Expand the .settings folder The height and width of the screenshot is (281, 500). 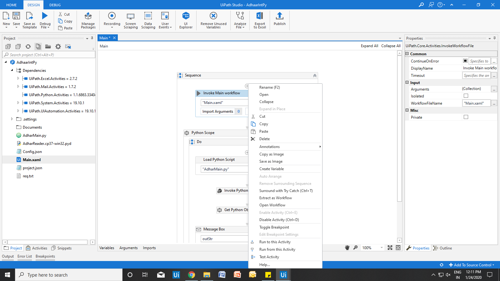(12, 119)
